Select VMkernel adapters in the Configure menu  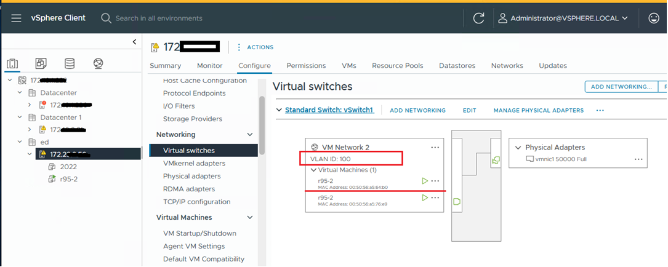pos(194,164)
